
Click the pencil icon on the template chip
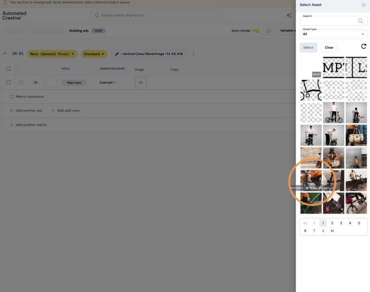(x=117, y=54)
